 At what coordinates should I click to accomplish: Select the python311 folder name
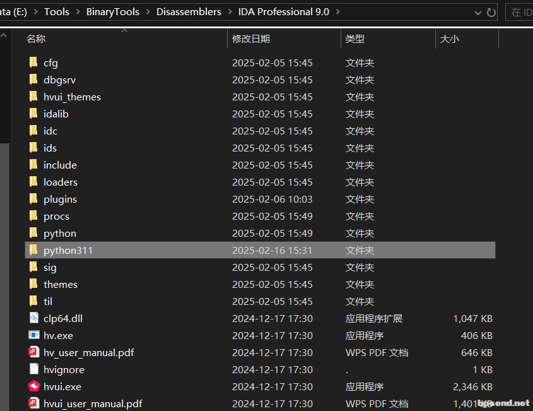(x=68, y=251)
